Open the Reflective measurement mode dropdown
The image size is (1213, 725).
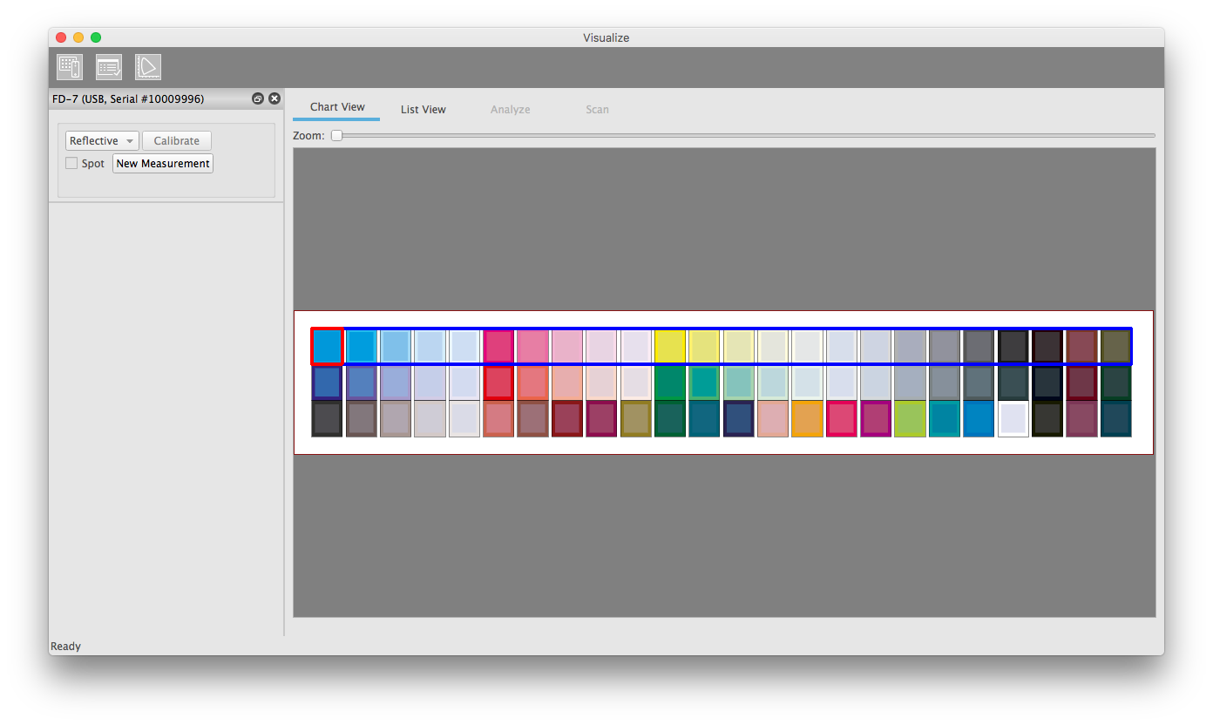click(102, 141)
